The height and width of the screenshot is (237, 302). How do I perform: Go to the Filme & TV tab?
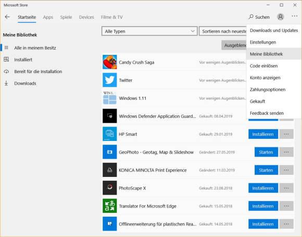[x=112, y=17]
